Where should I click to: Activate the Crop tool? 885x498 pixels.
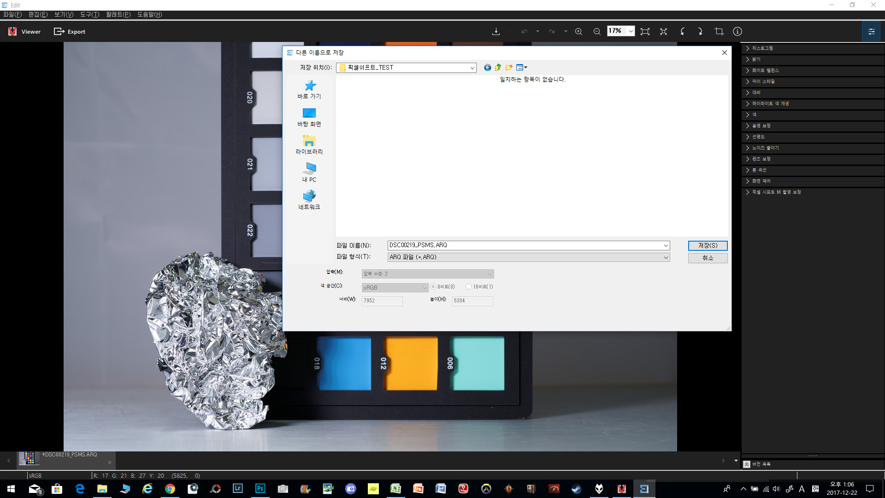click(x=719, y=31)
